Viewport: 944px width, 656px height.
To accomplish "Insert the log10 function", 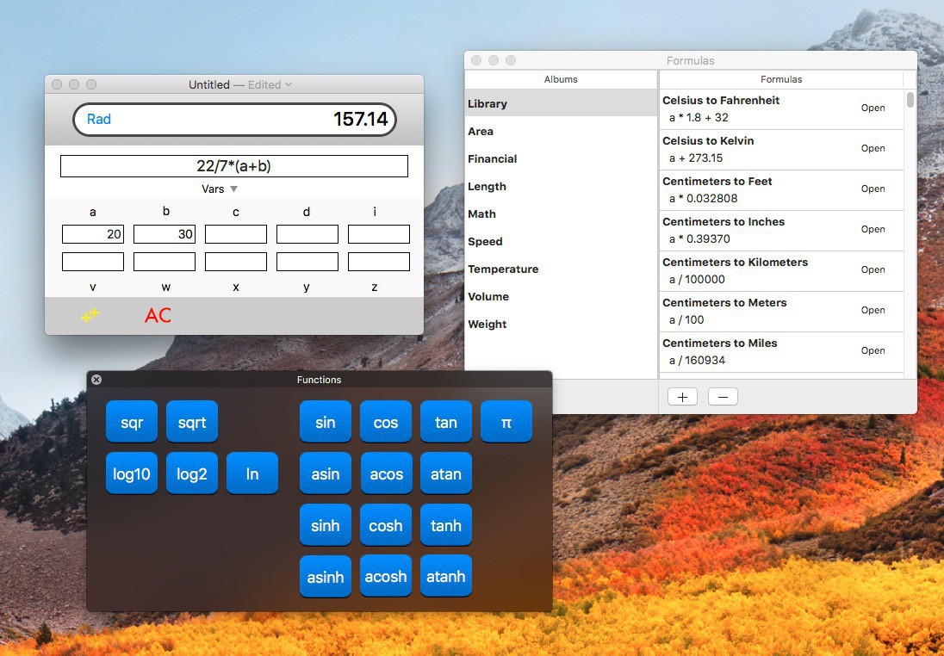I will pos(131,473).
